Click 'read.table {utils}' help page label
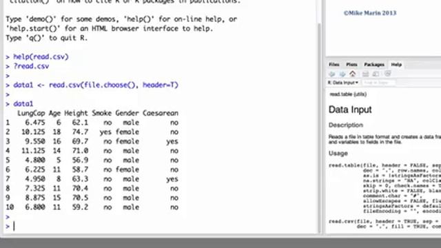441x248 pixels. coord(348,94)
